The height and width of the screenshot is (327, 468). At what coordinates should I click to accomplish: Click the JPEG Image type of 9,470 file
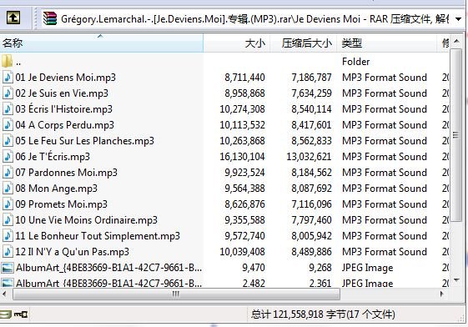(367, 268)
